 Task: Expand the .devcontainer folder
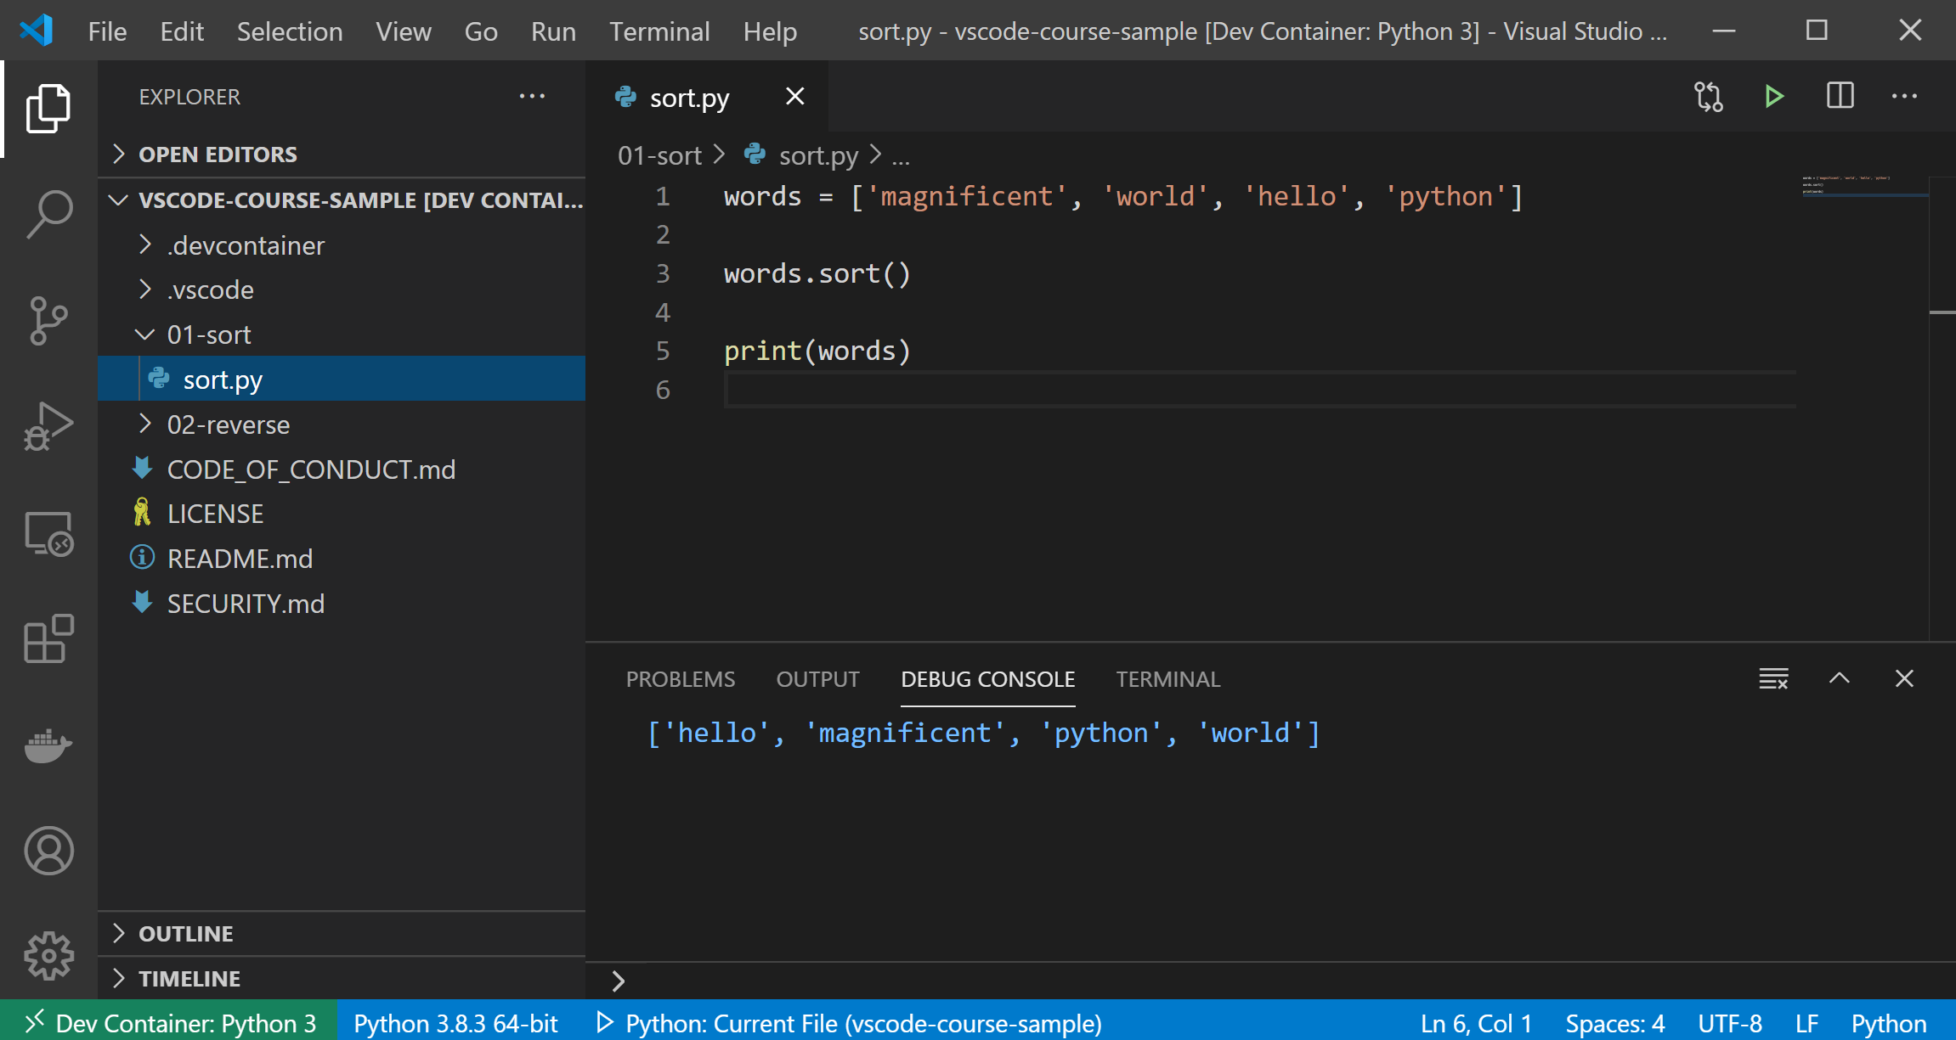[246, 245]
